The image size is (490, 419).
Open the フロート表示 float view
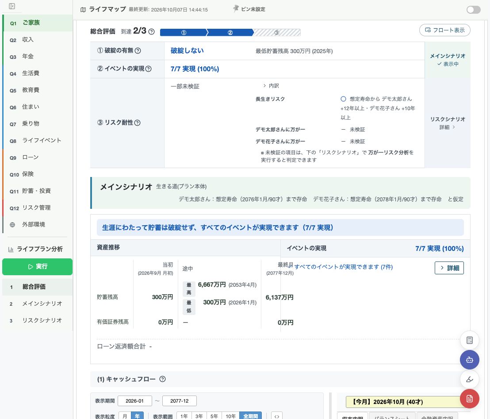pyautogui.click(x=444, y=30)
